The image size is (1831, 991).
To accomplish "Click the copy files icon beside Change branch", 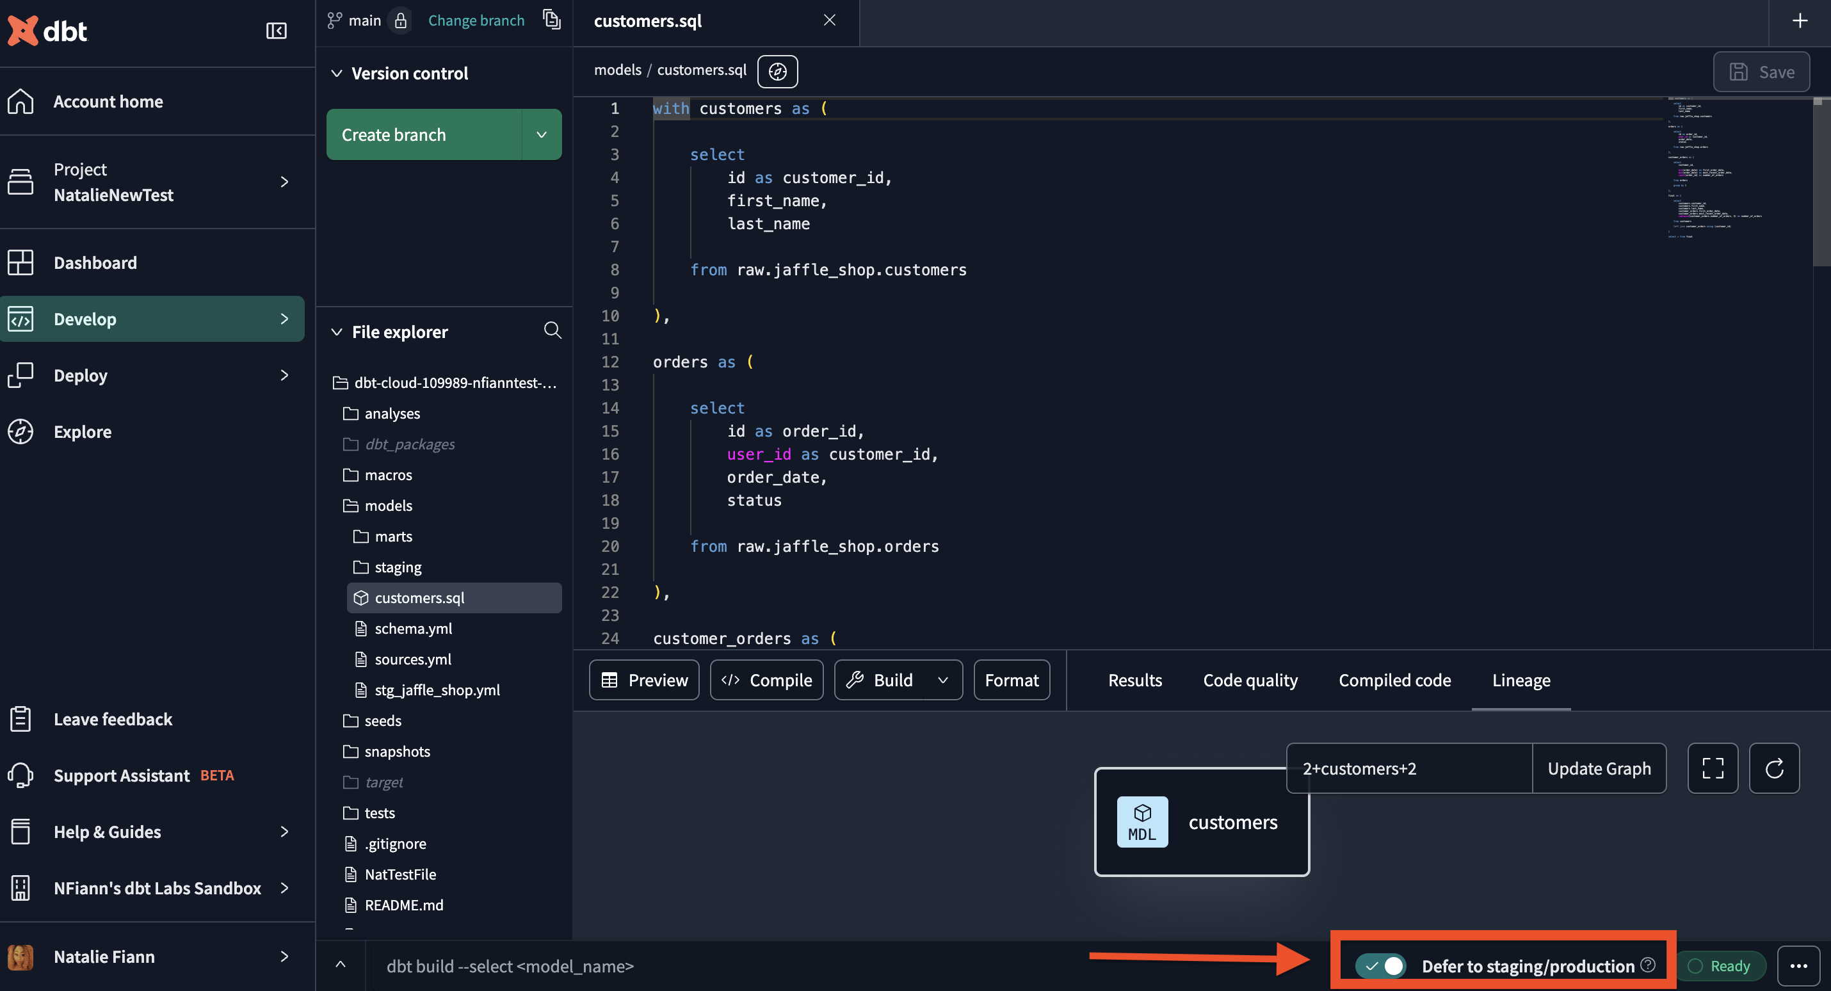I will (x=552, y=19).
